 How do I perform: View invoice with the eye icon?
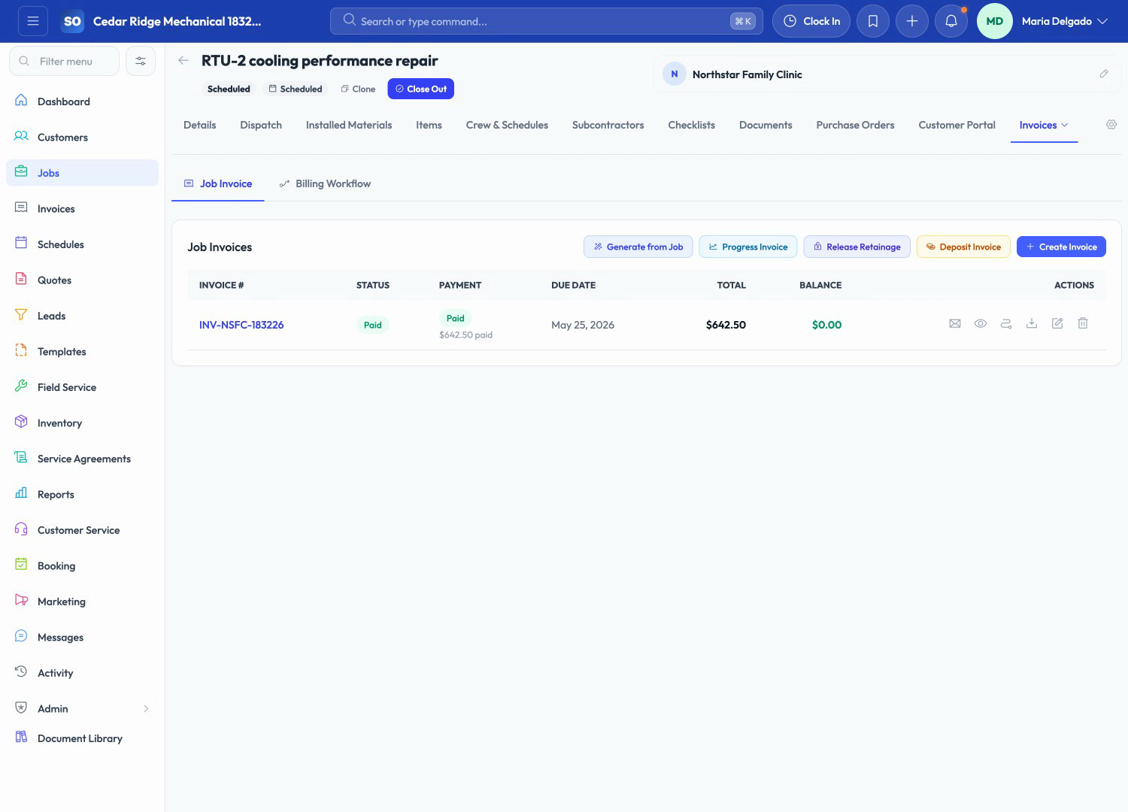point(981,323)
